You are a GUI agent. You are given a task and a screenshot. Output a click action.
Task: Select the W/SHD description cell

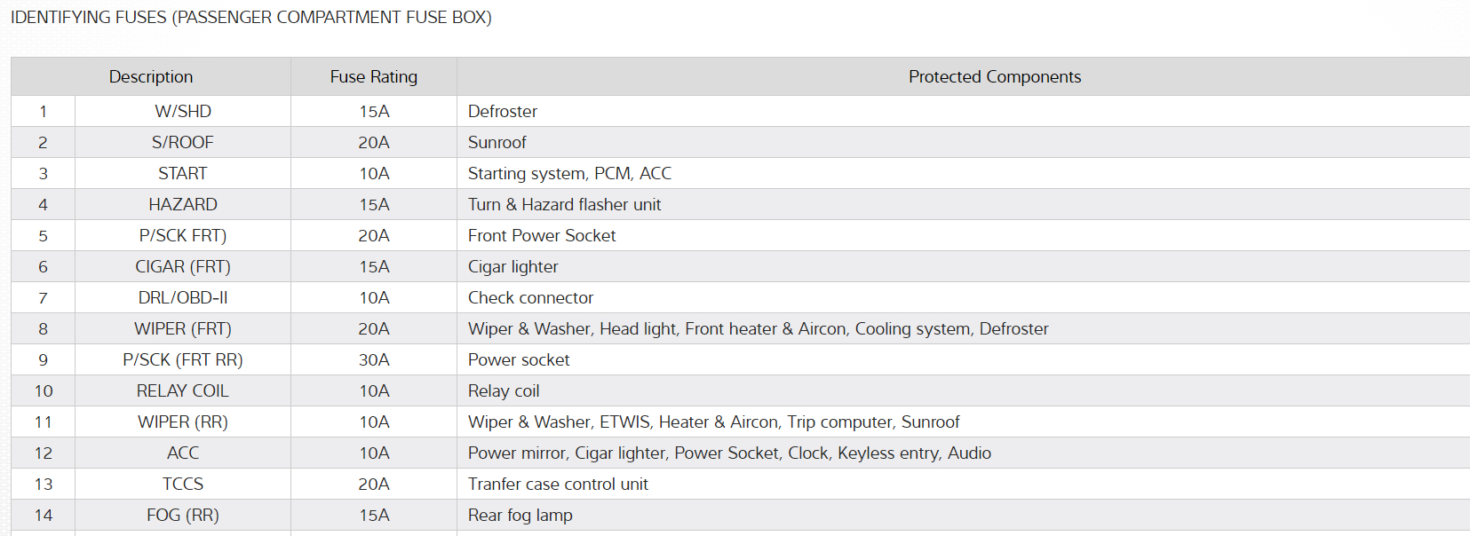click(183, 112)
